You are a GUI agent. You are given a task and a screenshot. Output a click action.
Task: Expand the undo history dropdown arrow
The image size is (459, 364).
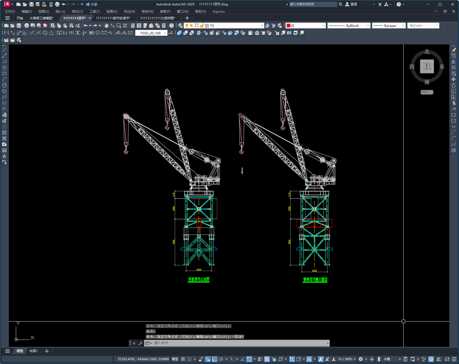[90, 26]
